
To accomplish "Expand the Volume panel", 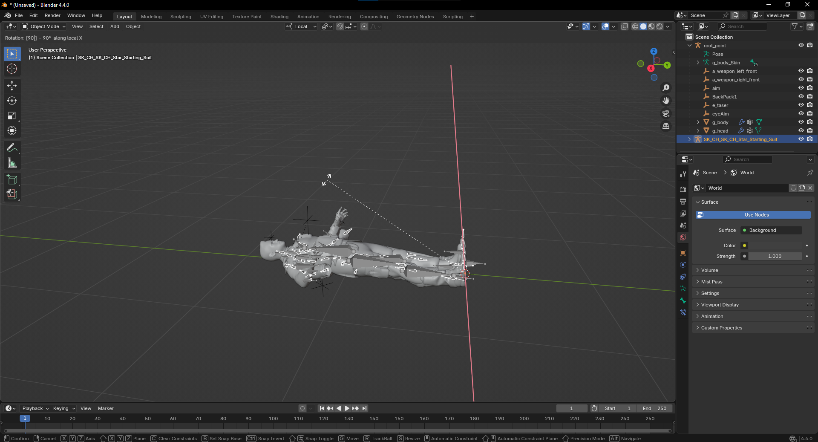I will pyautogui.click(x=709, y=270).
